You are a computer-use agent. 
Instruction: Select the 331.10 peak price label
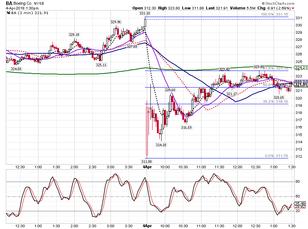pos(145,13)
